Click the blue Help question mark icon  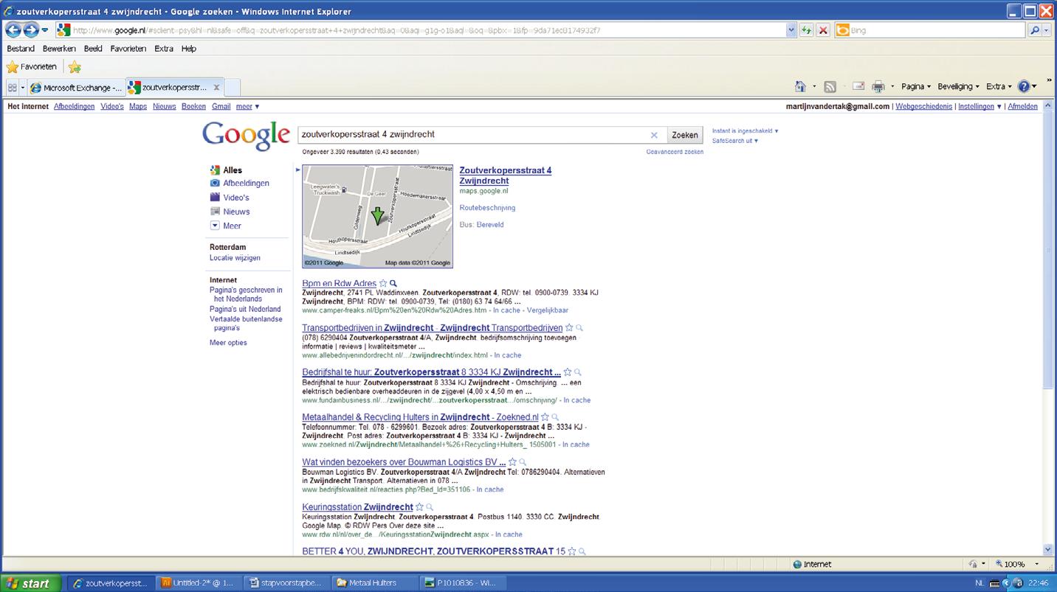(1024, 86)
